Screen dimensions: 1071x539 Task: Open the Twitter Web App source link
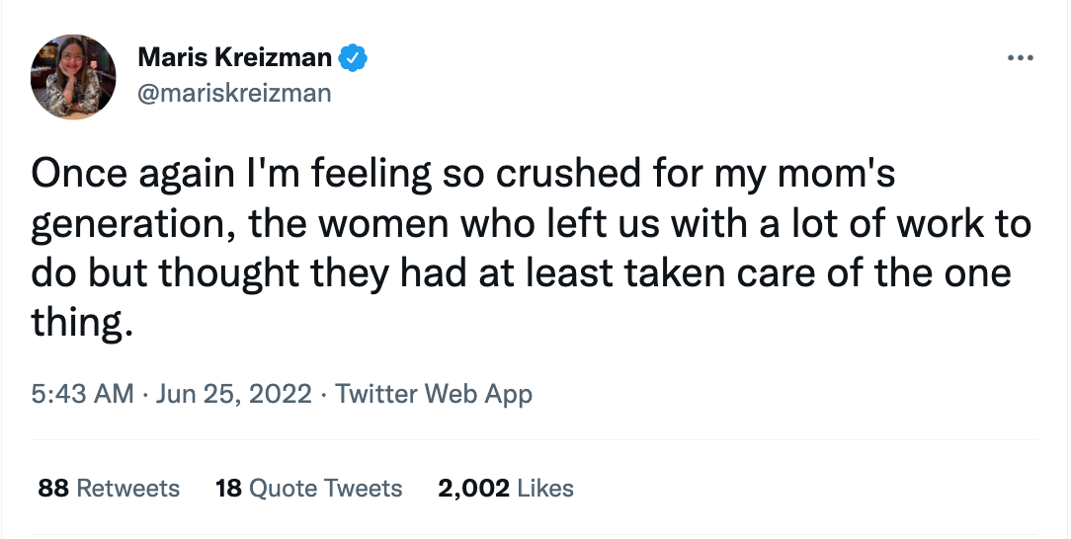pyautogui.click(x=434, y=394)
